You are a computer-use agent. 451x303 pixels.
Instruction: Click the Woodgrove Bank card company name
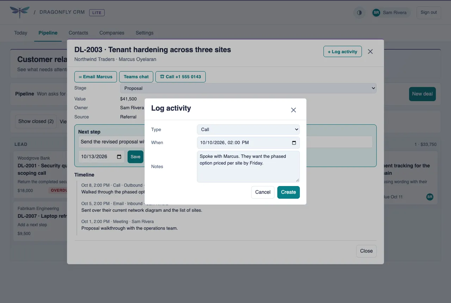tap(34, 158)
